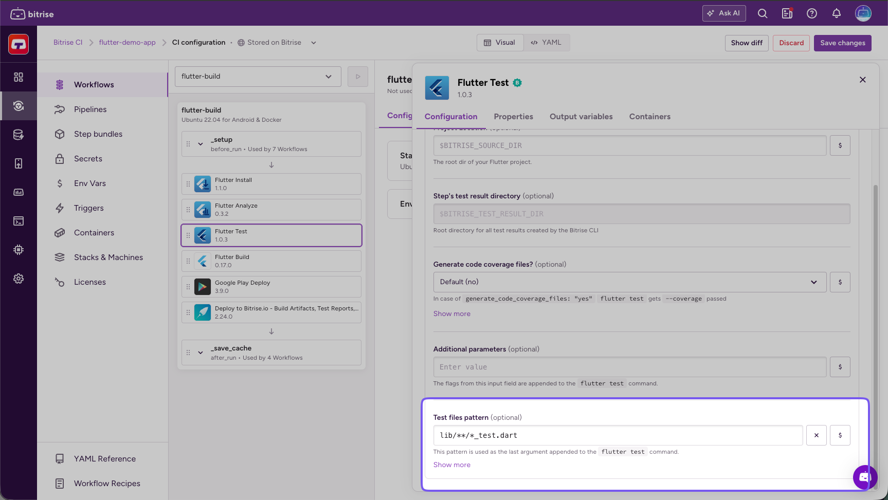This screenshot has width=888, height=500.
Task: Click the Ask AI button
Action: pos(724,13)
